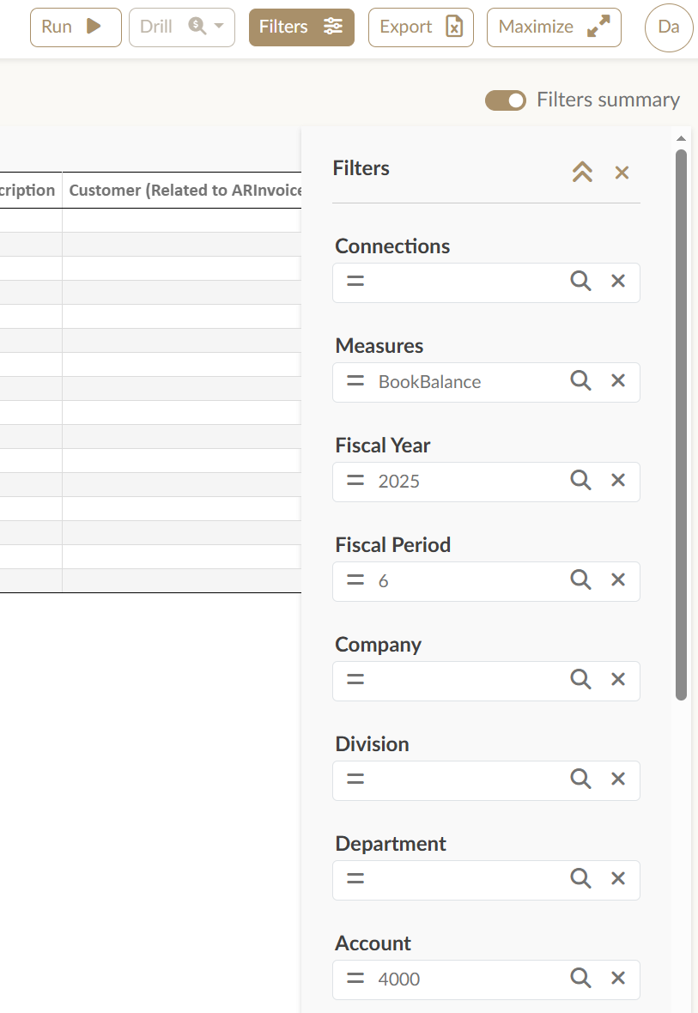This screenshot has width=698, height=1013.
Task: Clear the Fiscal Period filter
Action: pyautogui.click(x=618, y=579)
